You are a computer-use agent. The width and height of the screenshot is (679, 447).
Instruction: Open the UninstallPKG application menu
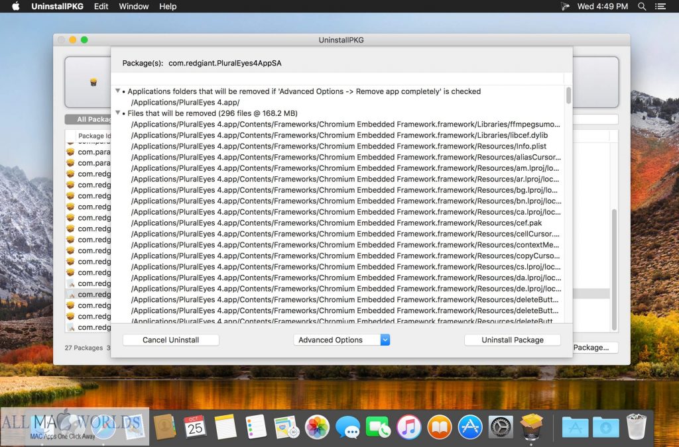point(57,7)
